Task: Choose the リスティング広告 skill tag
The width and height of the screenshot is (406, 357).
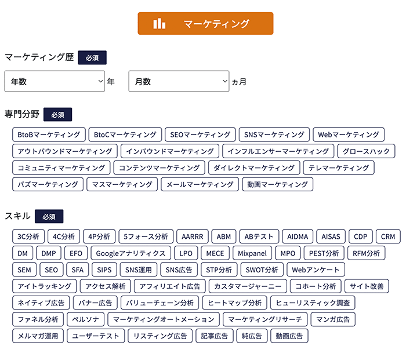Action: [160, 336]
